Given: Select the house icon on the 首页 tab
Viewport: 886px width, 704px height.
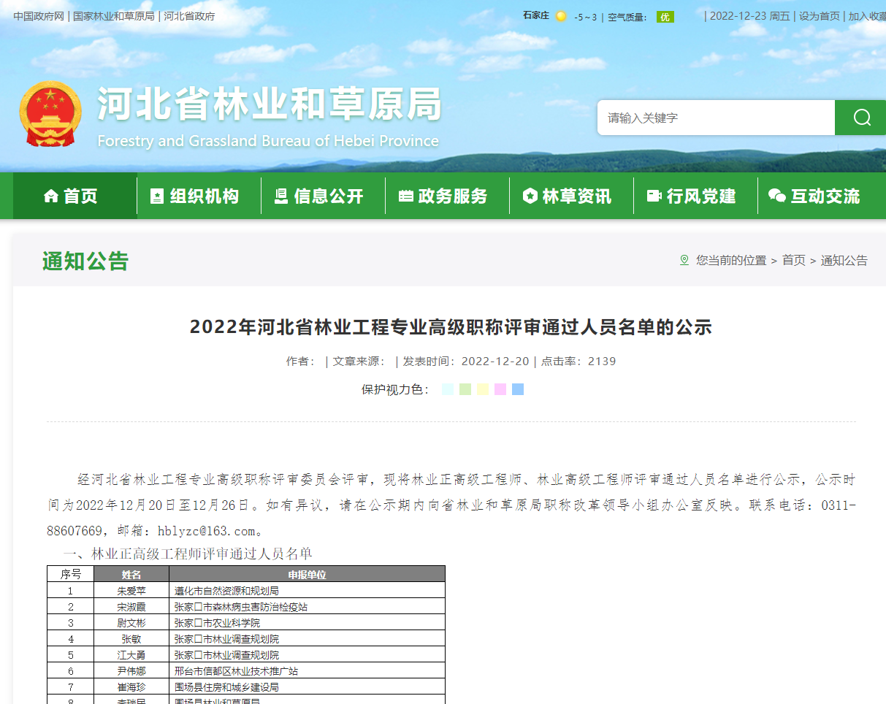Looking at the screenshot, I should 50,196.
